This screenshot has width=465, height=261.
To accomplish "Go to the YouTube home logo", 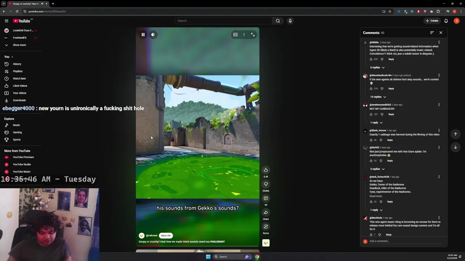I will click(x=22, y=21).
